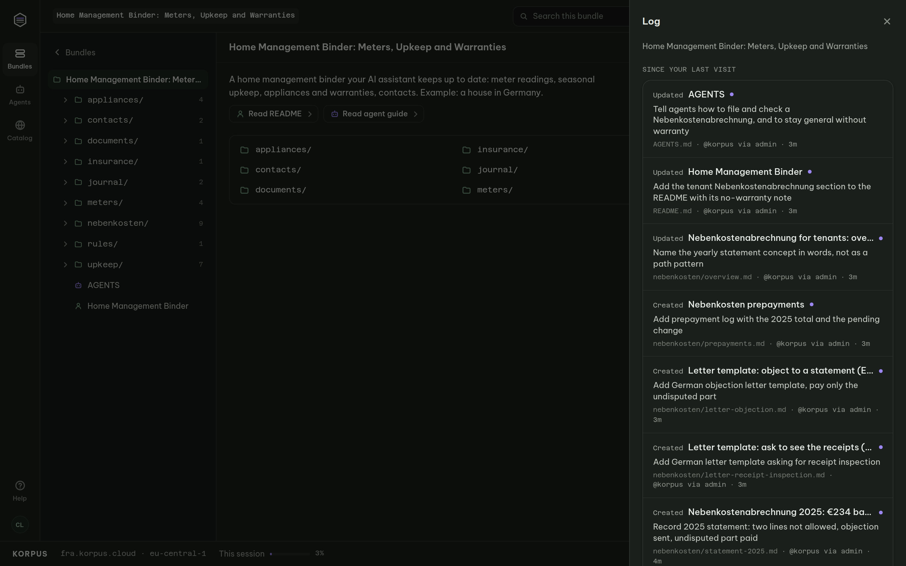Open the Agents sidebar section
Viewport: 906px width, 566px height.
click(x=20, y=95)
